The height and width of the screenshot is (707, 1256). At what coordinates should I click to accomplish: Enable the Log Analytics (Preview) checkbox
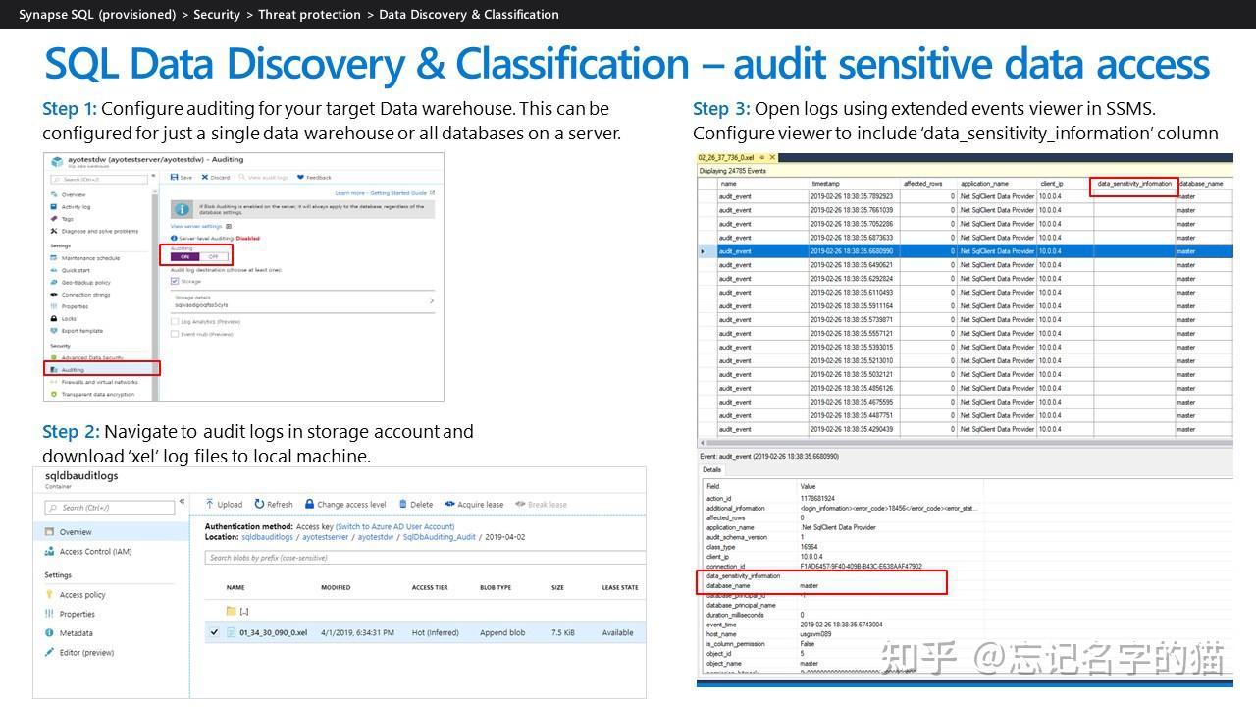(175, 322)
